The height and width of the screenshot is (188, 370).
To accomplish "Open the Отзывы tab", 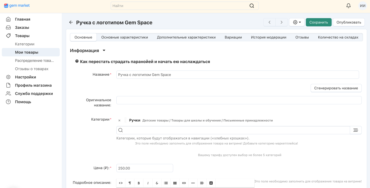I will click(x=302, y=37).
